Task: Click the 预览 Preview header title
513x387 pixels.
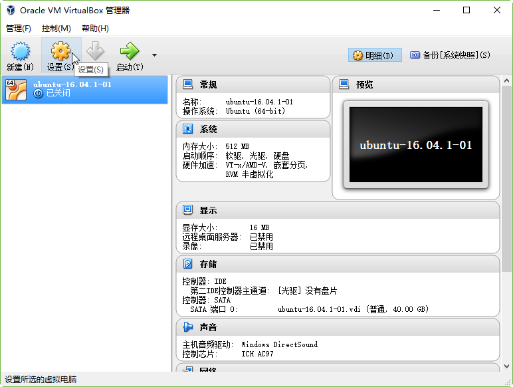Action: [x=364, y=85]
